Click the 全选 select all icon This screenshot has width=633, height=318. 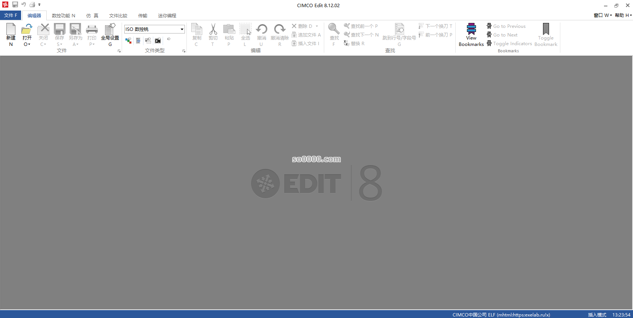pyautogui.click(x=245, y=29)
